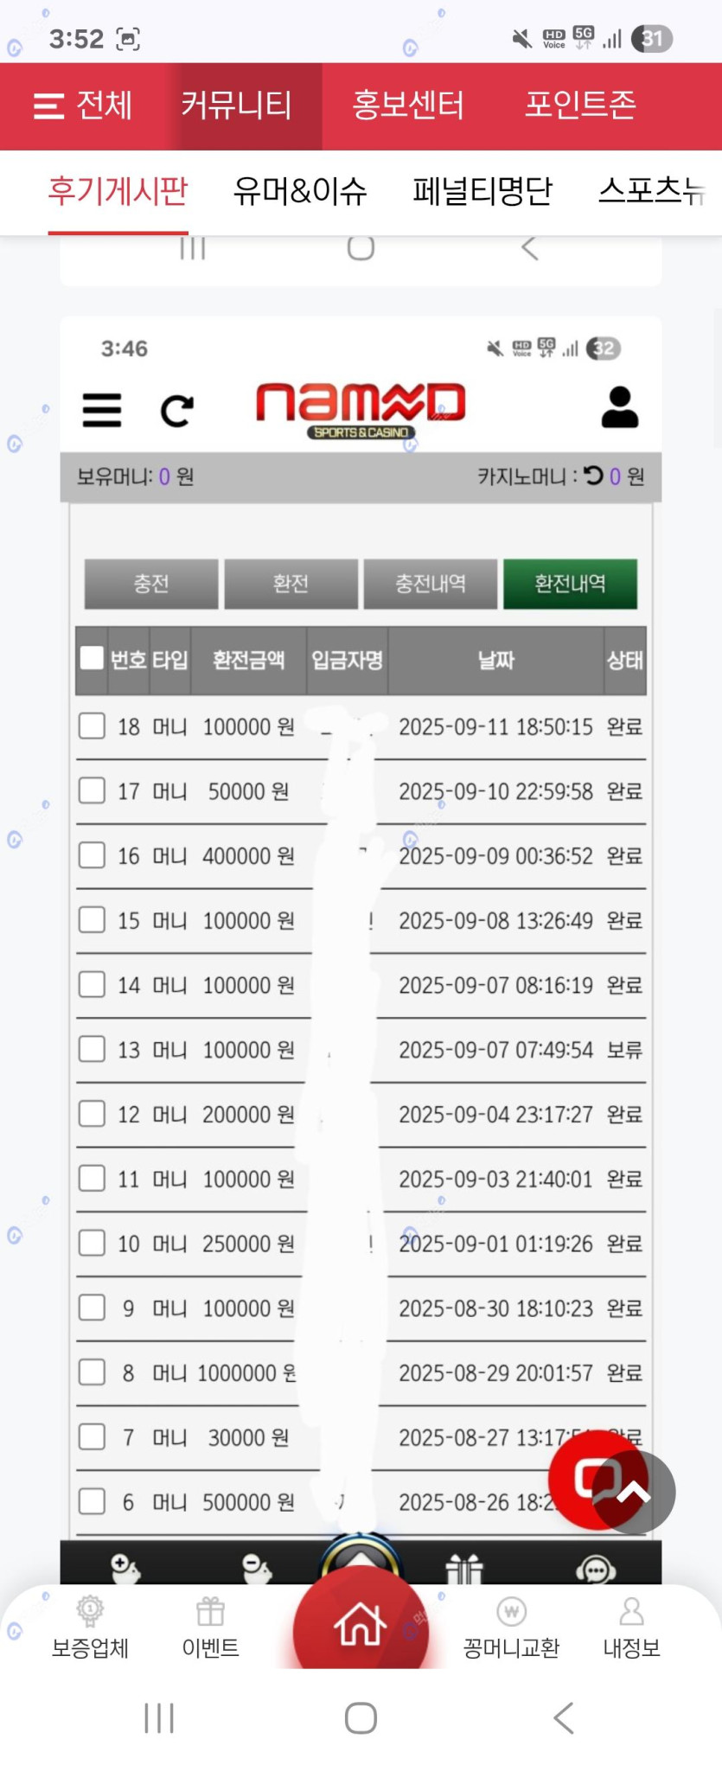Click the refresh icon beside Named logo
Screen dimensions: 722x1765
coord(177,410)
